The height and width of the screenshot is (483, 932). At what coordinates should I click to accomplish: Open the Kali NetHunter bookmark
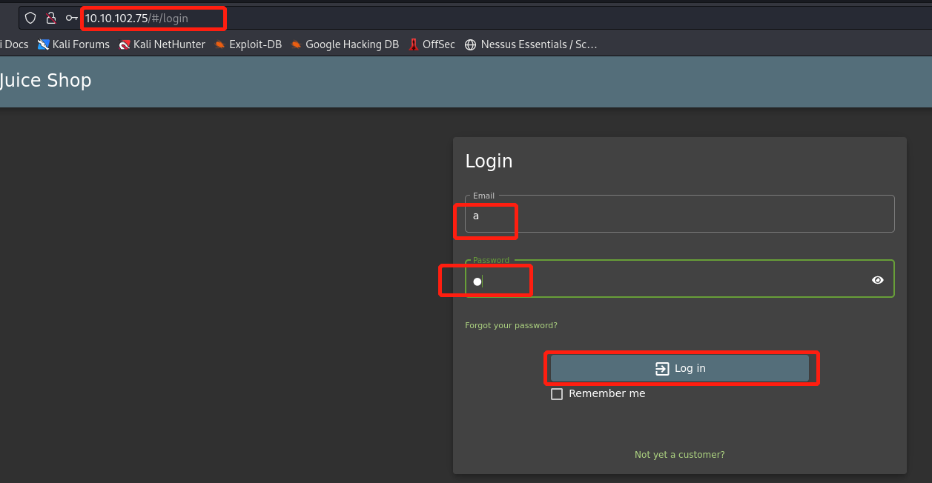coord(162,44)
